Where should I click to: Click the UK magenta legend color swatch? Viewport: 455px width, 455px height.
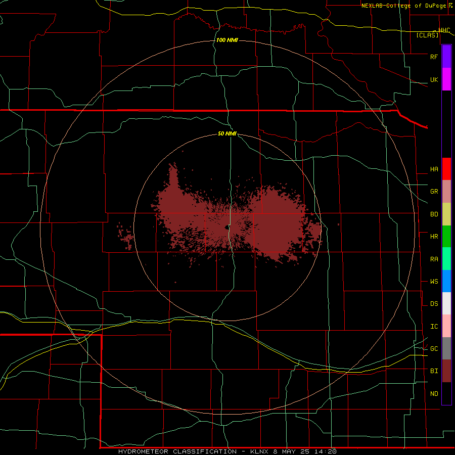coord(446,79)
